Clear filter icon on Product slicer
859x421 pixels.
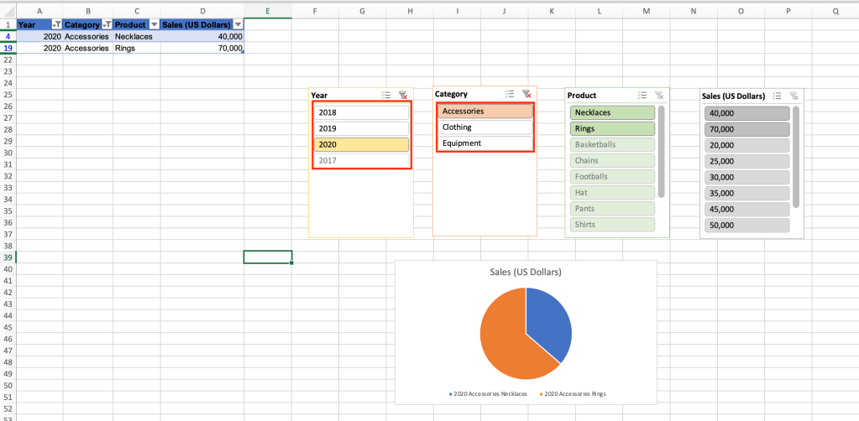(659, 95)
